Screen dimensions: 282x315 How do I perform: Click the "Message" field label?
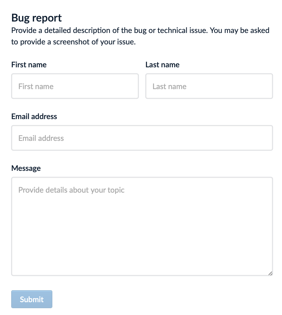(x=26, y=168)
